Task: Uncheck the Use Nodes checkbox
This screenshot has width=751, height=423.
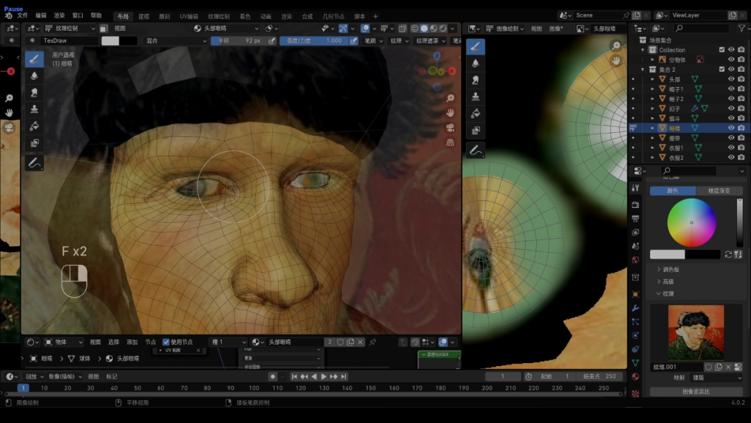Action: tap(165, 342)
